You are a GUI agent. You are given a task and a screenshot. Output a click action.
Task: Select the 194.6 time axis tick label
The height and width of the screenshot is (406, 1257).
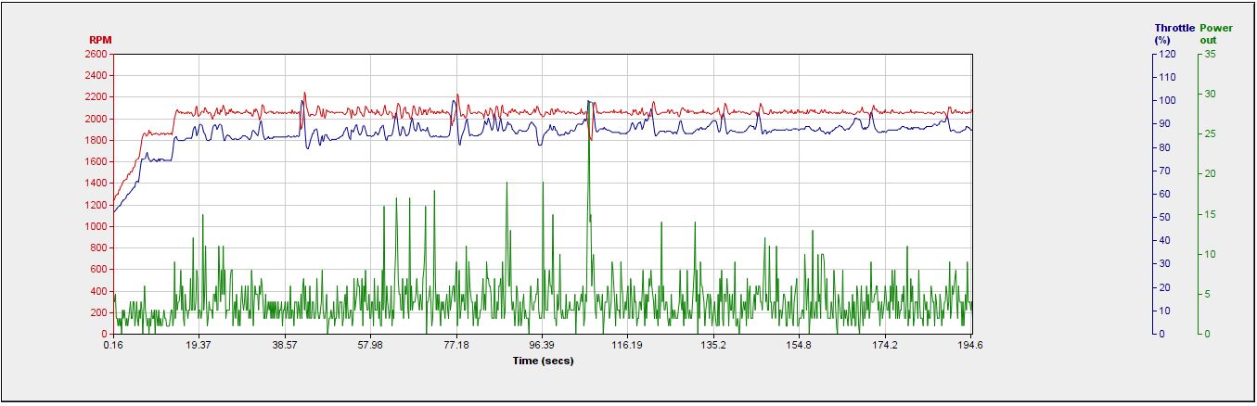click(970, 346)
